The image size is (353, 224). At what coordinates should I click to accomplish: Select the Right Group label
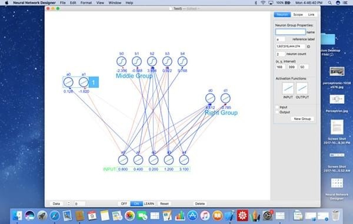point(221,113)
